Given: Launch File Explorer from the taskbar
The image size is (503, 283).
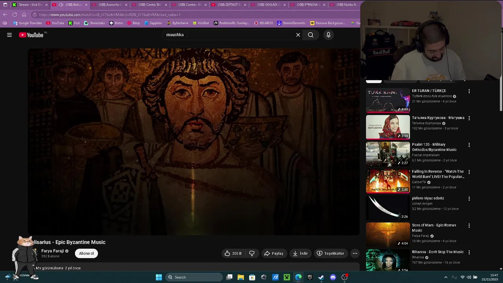Looking at the screenshot, I should point(241,277).
